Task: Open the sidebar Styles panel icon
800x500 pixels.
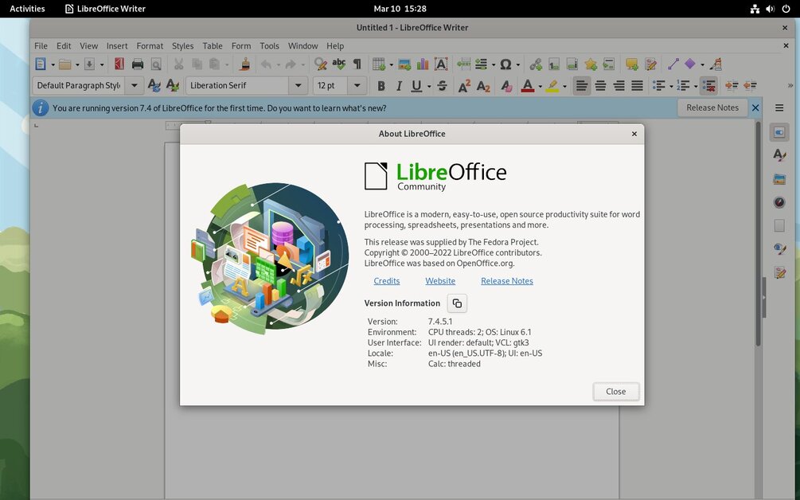Action: tap(779, 155)
